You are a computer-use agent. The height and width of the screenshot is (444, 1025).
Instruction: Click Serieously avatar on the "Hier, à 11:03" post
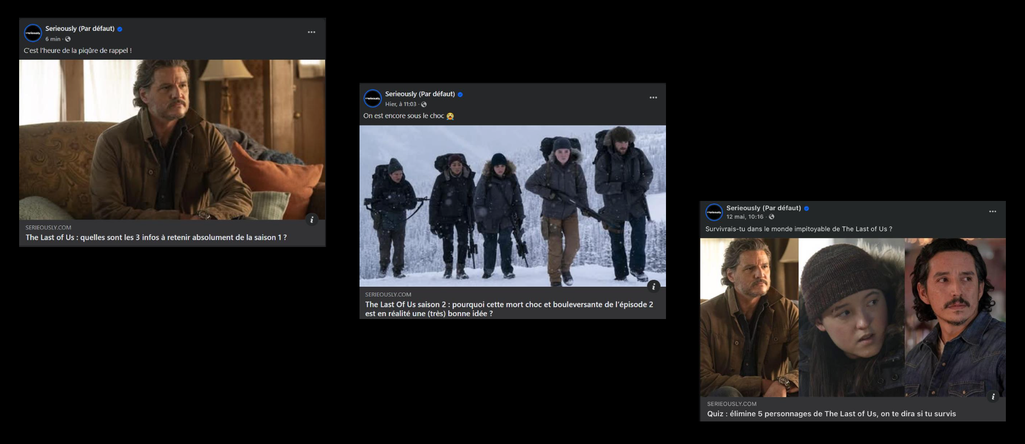[x=373, y=99]
